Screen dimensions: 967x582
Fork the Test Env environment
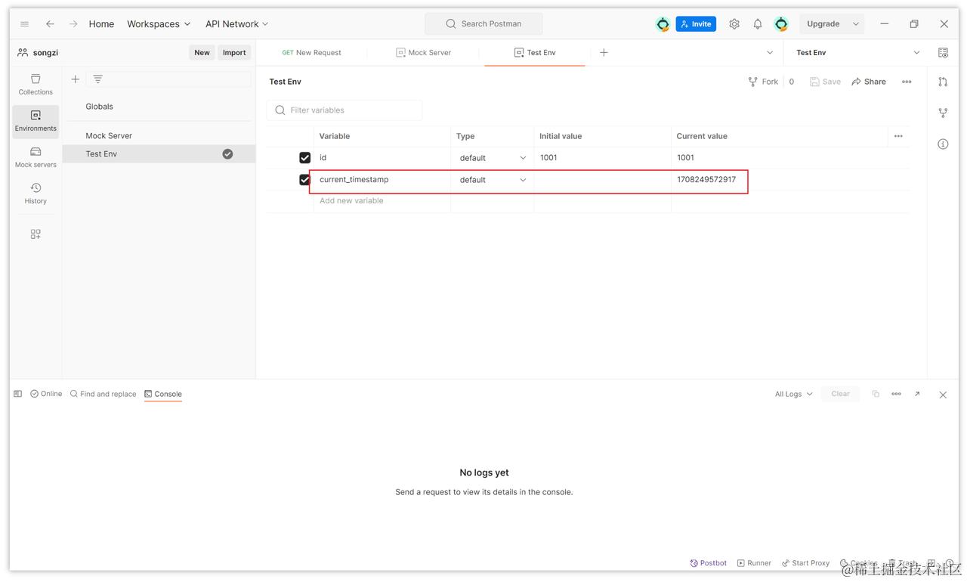(763, 82)
